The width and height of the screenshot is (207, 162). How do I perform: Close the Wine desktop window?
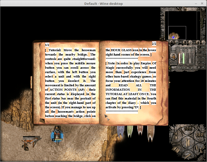(202, 4)
